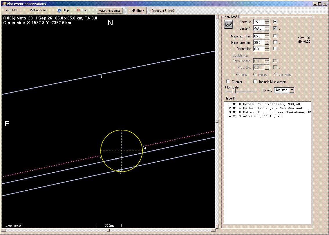Enable the Orientation fit checkbox
The width and height of the screenshot is (329, 235).
[275, 48]
